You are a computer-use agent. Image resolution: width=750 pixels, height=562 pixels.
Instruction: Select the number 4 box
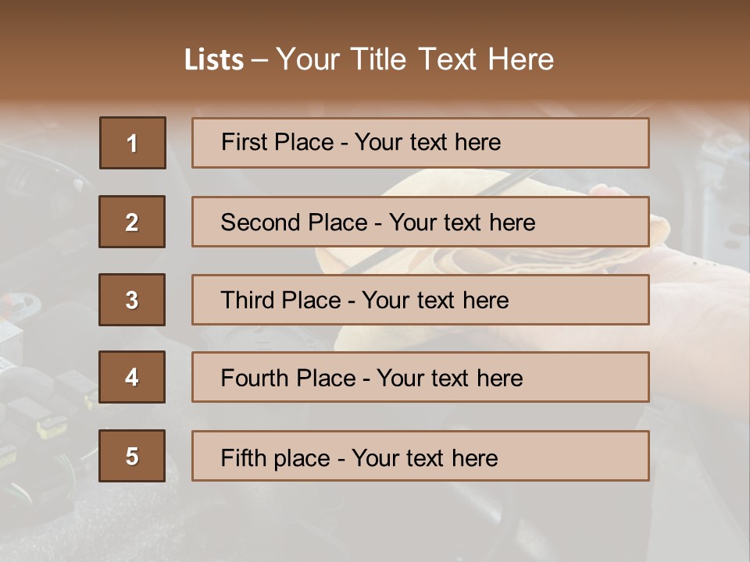[x=132, y=377]
